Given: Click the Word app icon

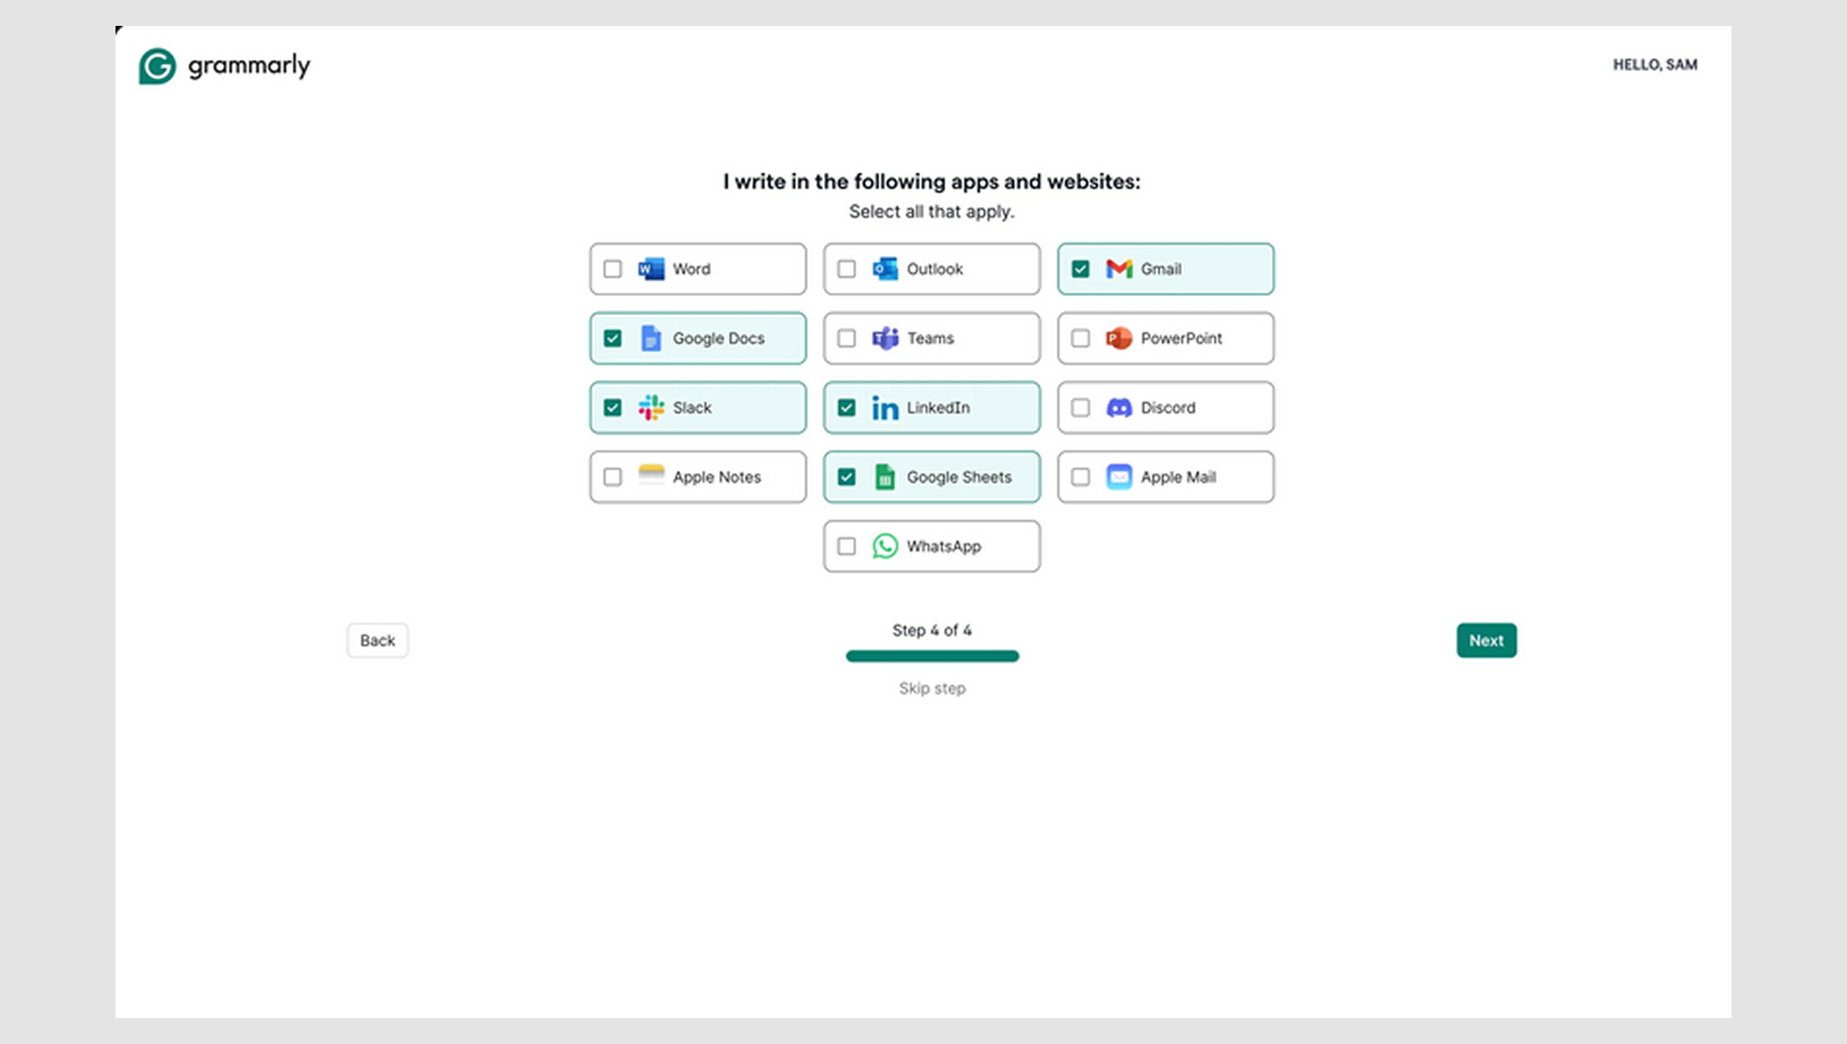Looking at the screenshot, I should [651, 269].
